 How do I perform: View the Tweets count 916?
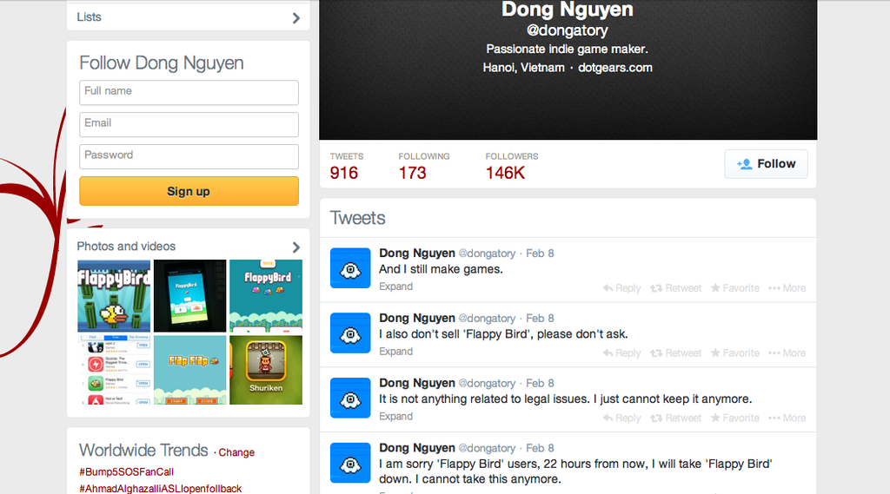coord(344,173)
